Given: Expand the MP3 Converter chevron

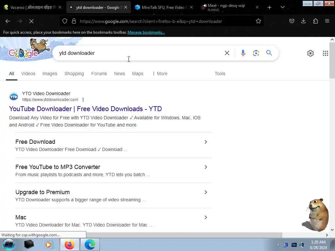Looking at the screenshot, I should (206, 167).
